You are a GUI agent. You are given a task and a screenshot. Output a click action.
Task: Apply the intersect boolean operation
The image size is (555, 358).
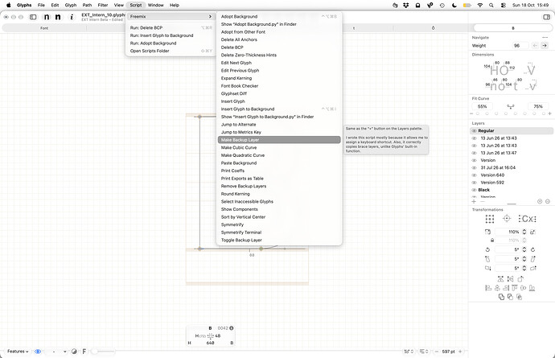(x=519, y=297)
